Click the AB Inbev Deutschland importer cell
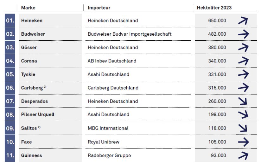The width and height of the screenshot is (261, 163). click(x=138, y=61)
